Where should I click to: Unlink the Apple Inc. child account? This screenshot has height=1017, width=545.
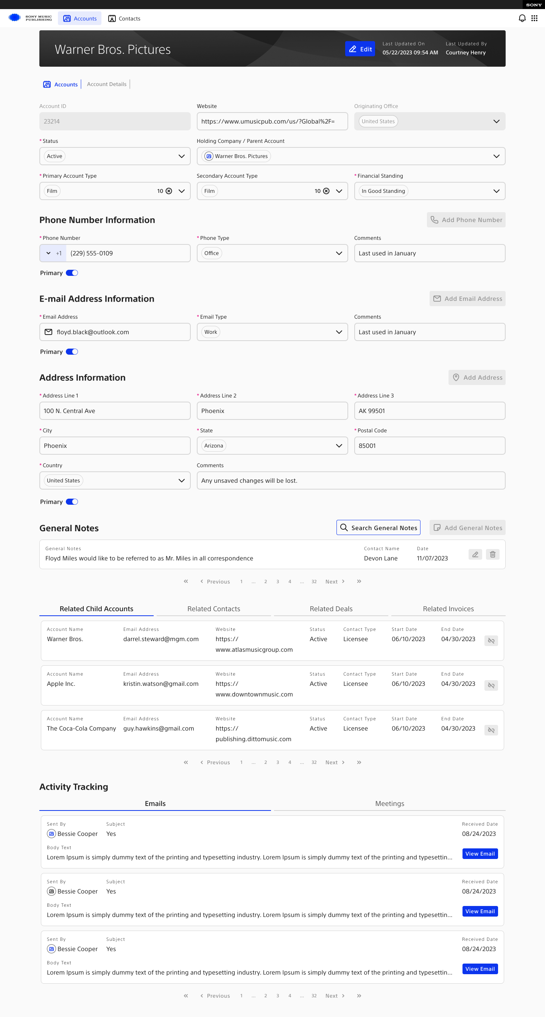(x=491, y=685)
